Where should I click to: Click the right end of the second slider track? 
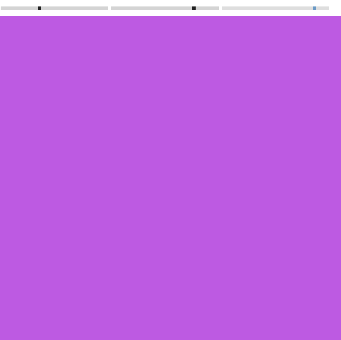[x=217, y=8]
